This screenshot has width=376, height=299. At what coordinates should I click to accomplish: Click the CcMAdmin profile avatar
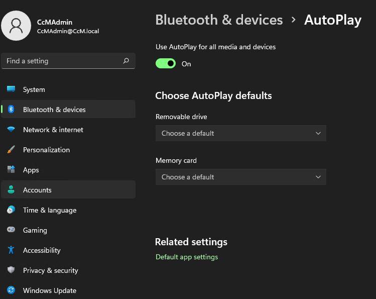tap(16, 26)
